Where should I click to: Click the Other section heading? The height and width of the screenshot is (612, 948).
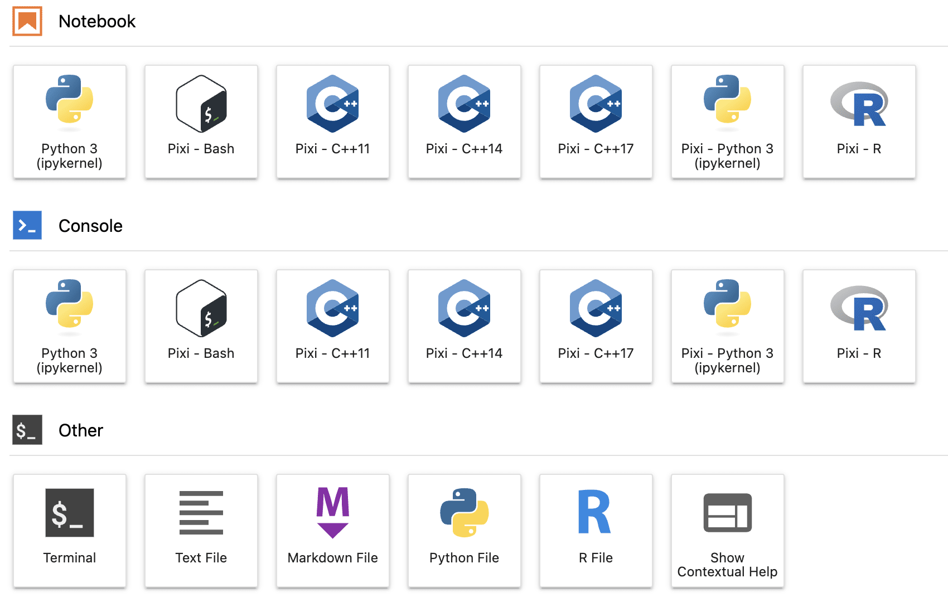81,430
